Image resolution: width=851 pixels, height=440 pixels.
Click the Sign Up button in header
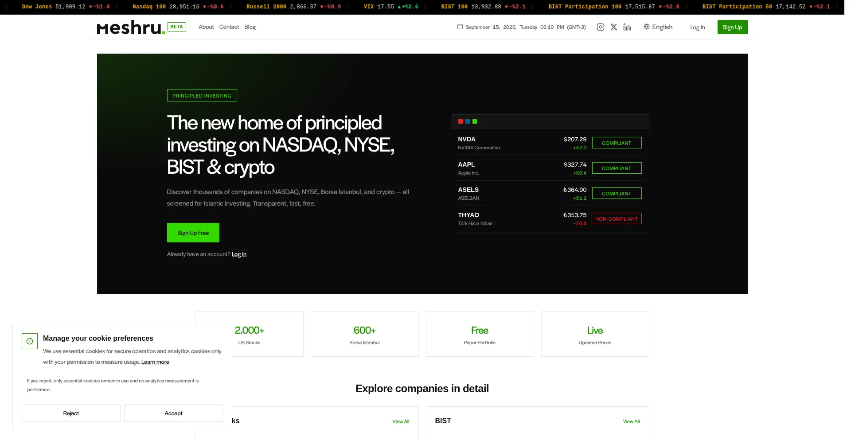[732, 27]
